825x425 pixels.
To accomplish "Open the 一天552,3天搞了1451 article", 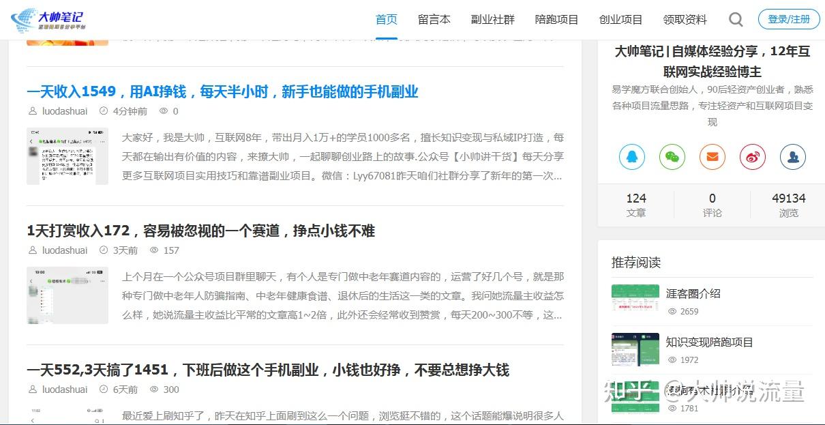I will [268, 370].
